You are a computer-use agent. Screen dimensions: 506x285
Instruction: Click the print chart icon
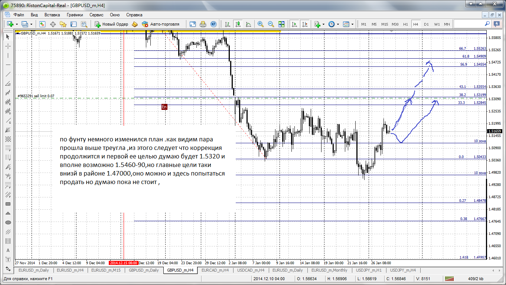(203, 24)
